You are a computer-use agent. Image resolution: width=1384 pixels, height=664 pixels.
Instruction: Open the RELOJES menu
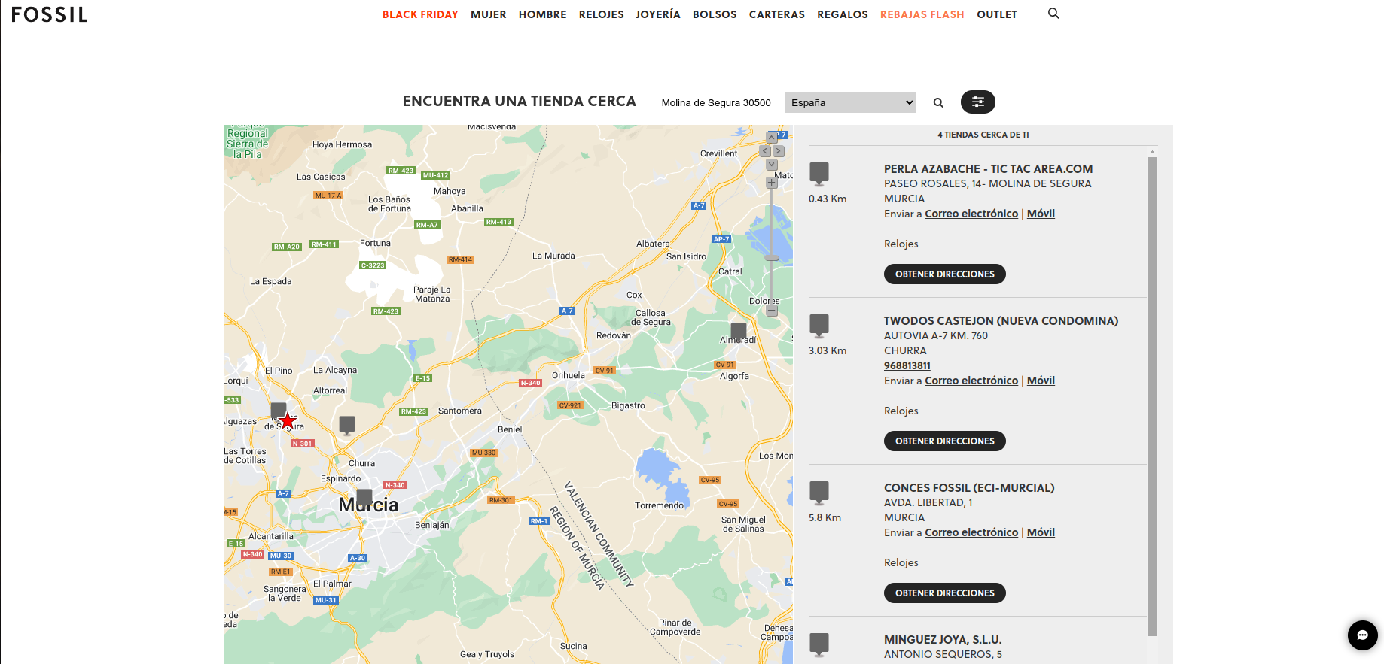602,14
